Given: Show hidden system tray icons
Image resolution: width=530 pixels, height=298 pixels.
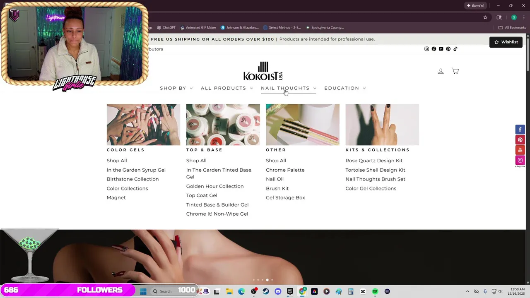Looking at the screenshot, I should (467, 291).
